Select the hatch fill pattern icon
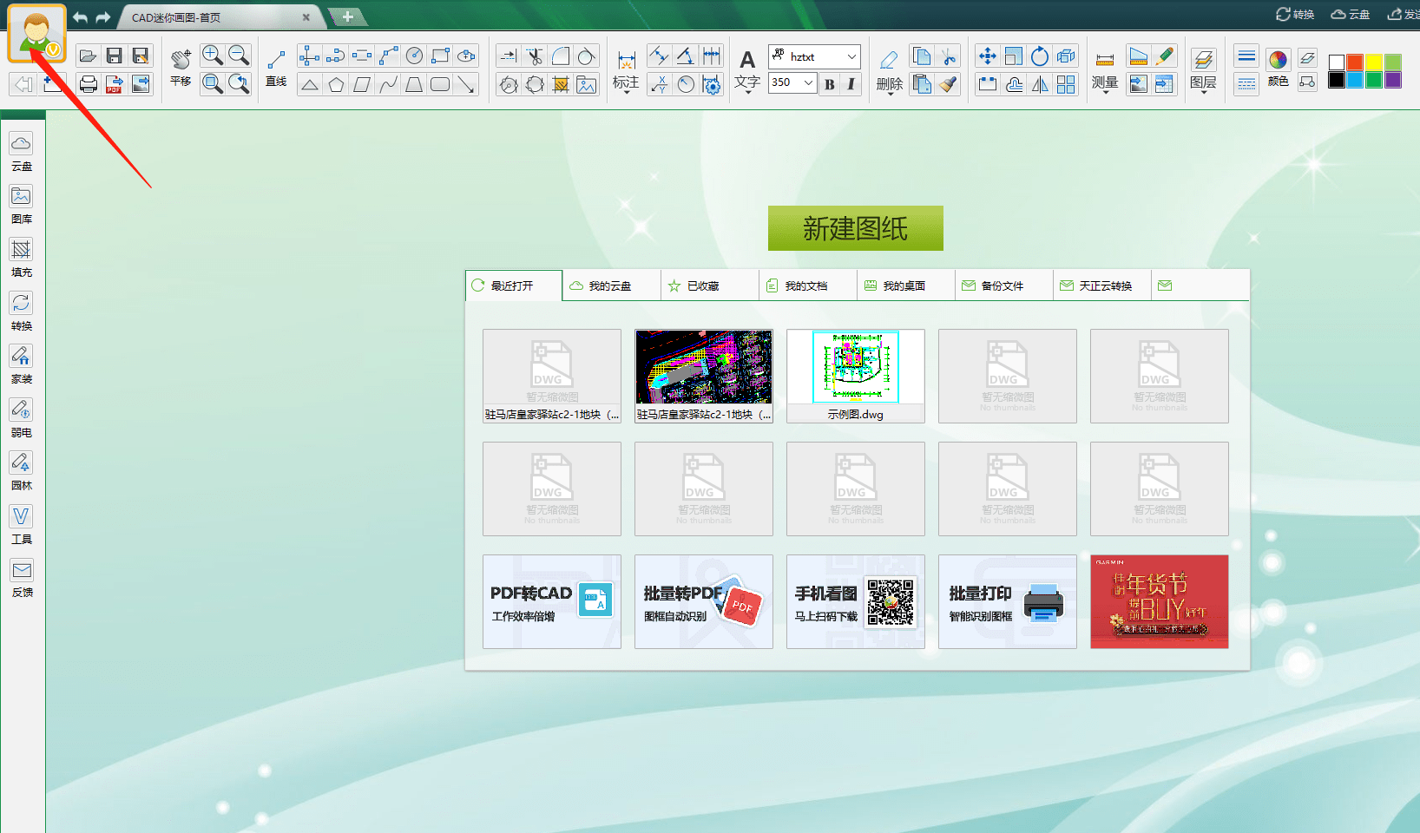Image resolution: width=1420 pixels, height=833 pixels. [x=561, y=84]
